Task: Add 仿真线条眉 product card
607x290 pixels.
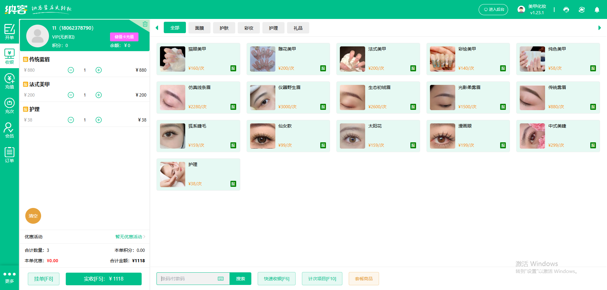Action: [x=198, y=98]
